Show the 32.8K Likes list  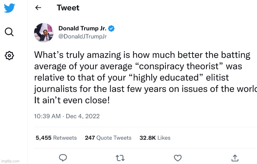click(155, 138)
